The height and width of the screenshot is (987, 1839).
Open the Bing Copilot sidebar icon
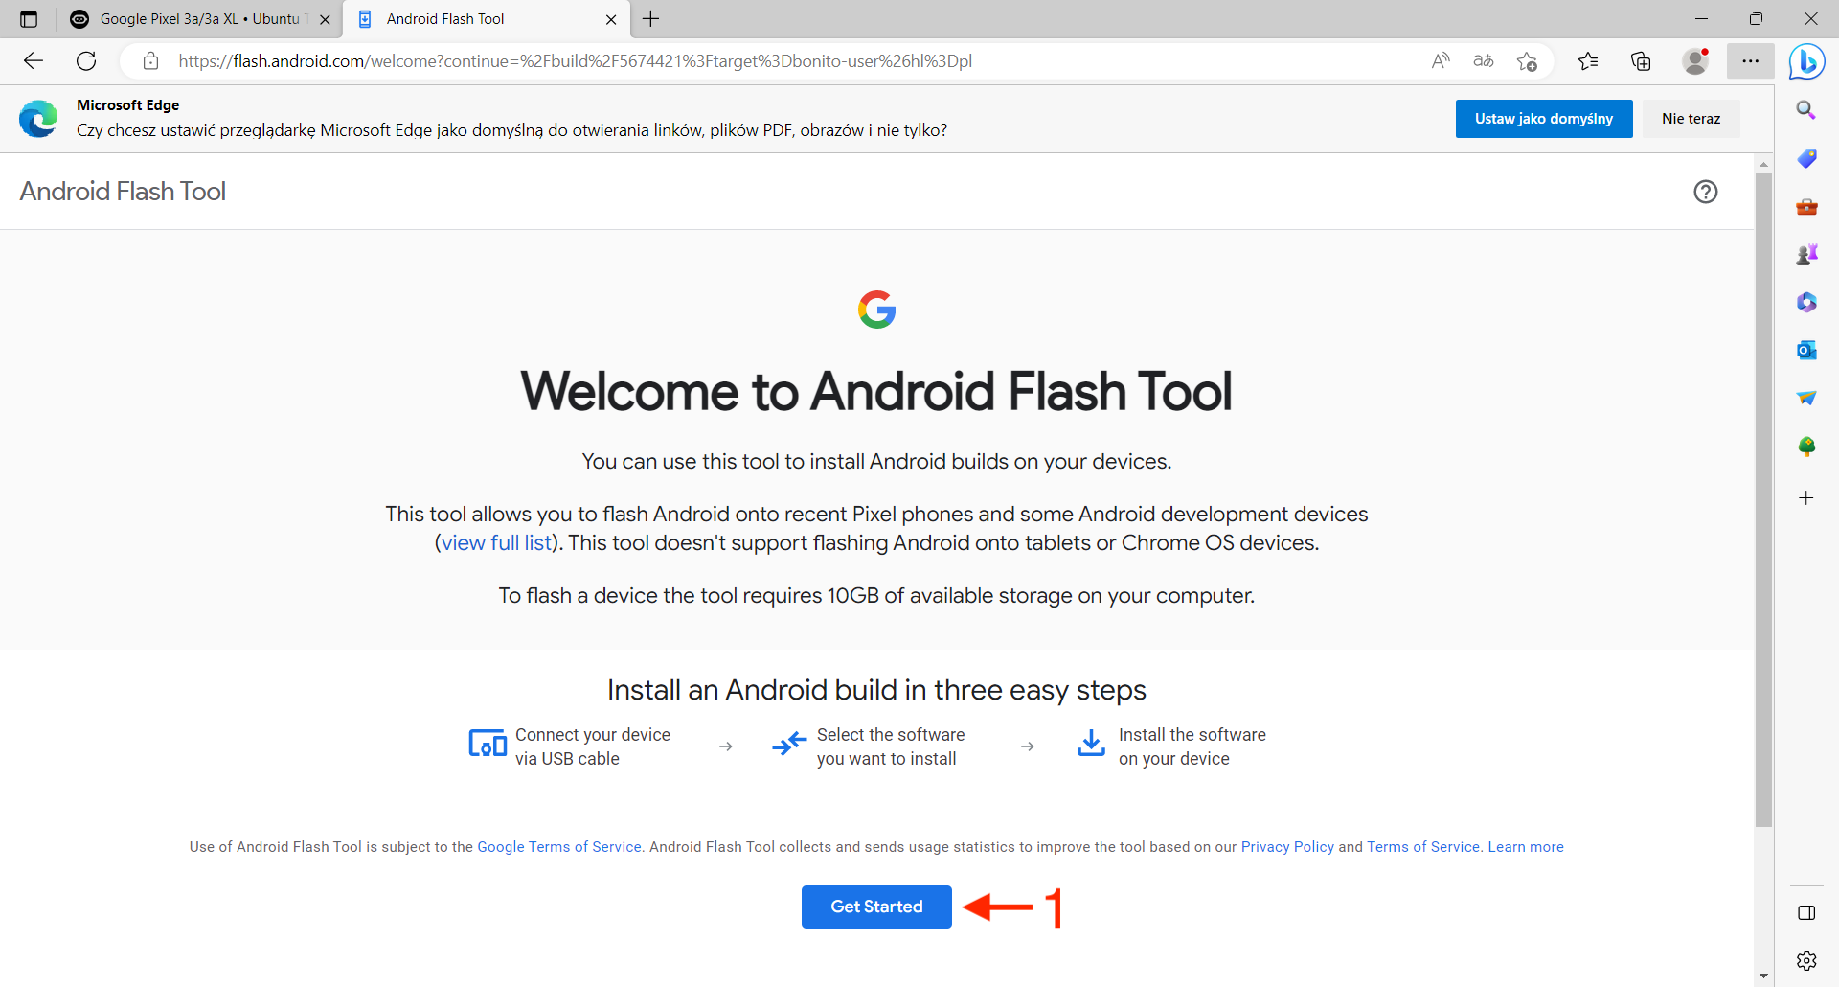[x=1806, y=62]
